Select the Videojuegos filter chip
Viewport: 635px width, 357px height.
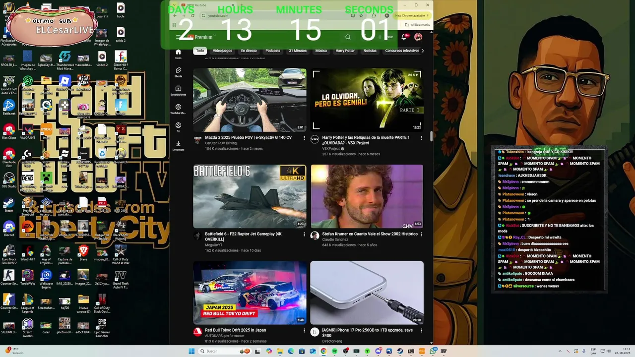click(222, 51)
